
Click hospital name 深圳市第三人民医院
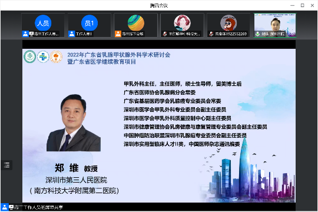tap(76, 180)
